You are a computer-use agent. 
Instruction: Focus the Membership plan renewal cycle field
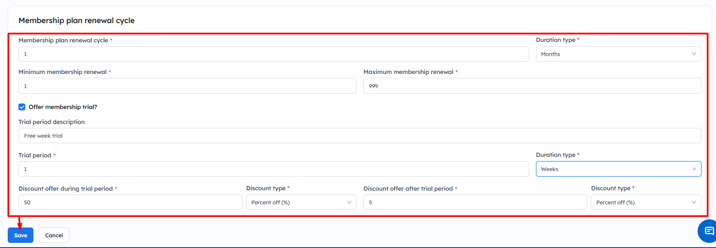(x=273, y=54)
